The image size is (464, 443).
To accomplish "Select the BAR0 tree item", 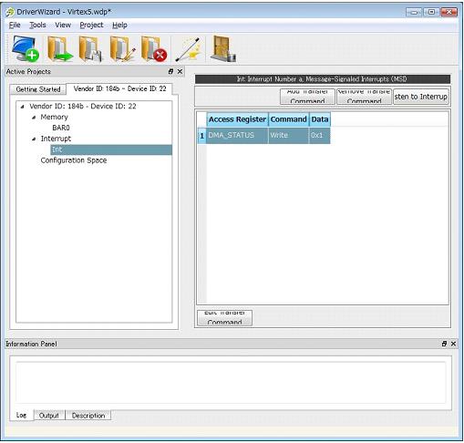I will [x=61, y=128].
